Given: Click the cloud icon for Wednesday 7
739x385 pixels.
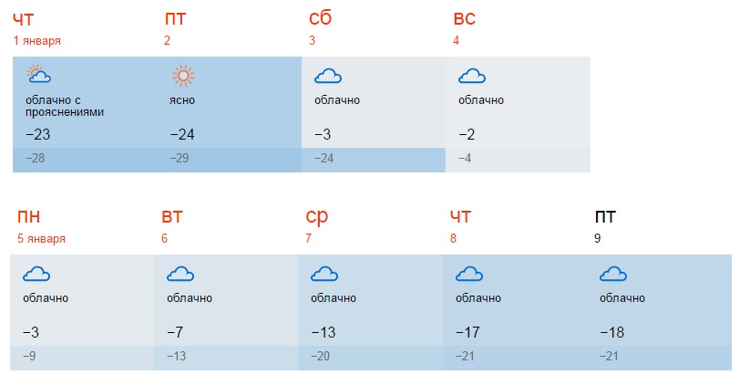Looking at the screenshot, I should (x=323, y=273).
